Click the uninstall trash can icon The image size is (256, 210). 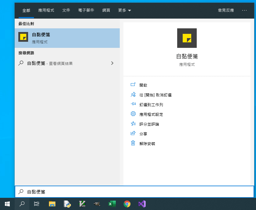coord(133,143)
